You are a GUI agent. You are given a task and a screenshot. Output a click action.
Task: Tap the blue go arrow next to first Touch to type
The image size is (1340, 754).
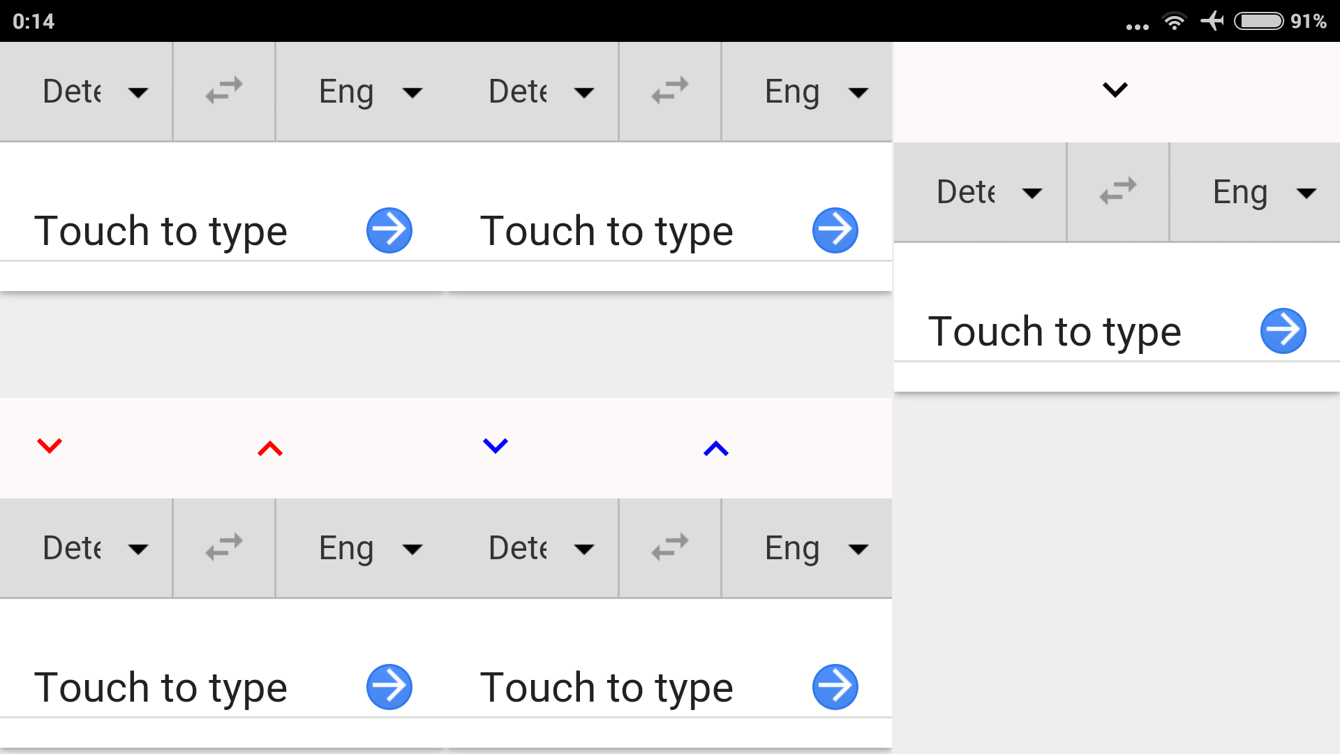pyautogui.click(x=389, y=230)
